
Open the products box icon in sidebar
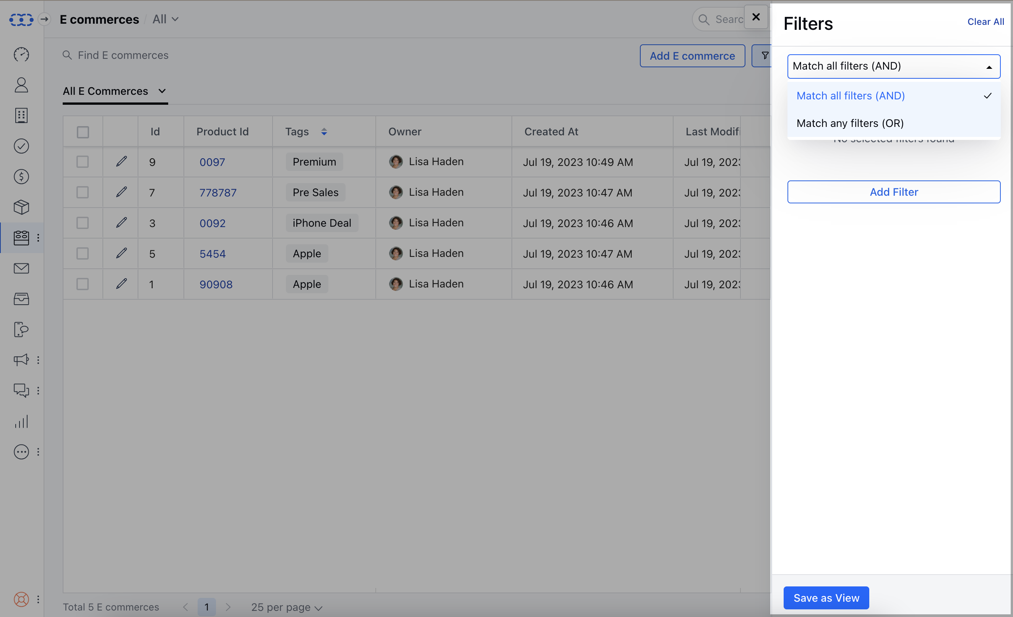[x=21, y=207]
